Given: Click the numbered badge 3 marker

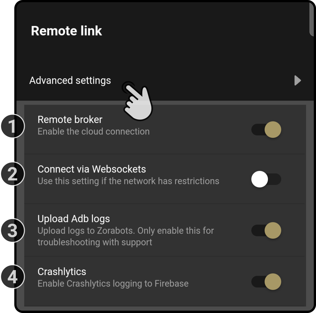Looking at the screenshot, I should coord(13,230).
